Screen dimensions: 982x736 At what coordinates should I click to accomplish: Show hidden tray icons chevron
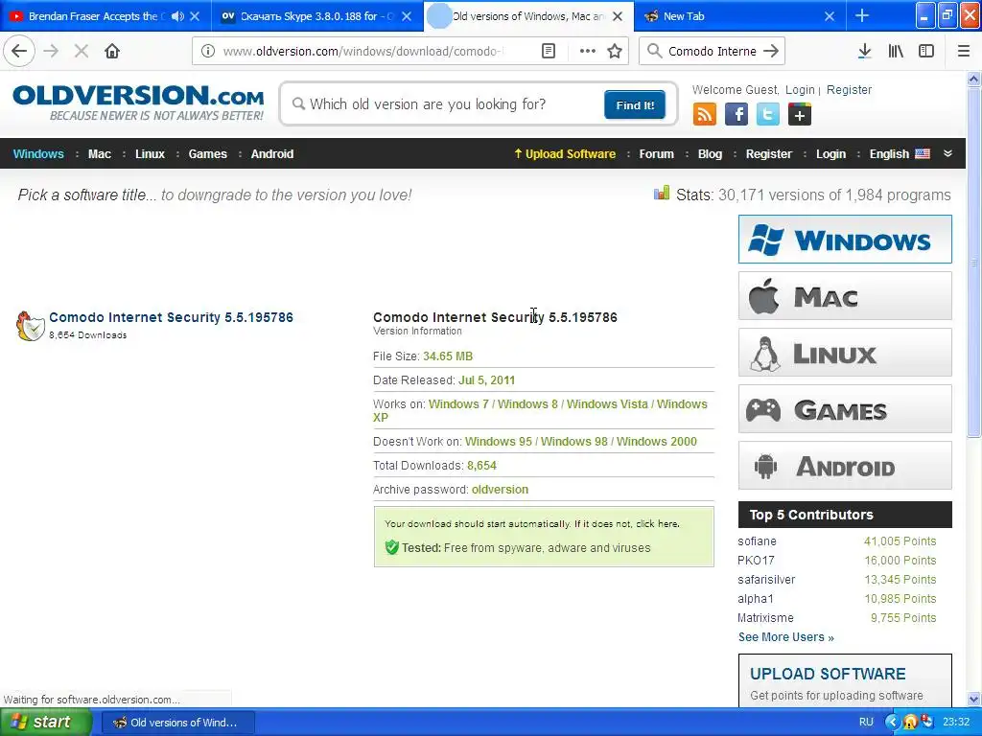(892, 722)
